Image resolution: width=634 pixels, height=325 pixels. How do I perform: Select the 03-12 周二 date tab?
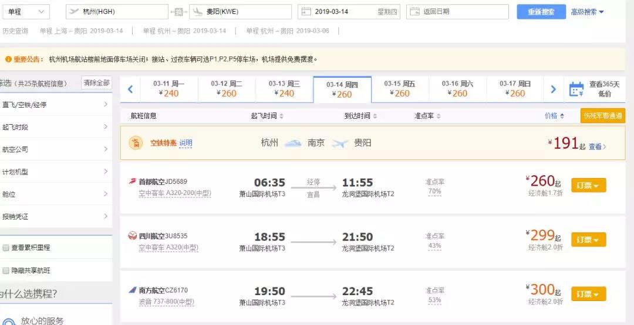[x=227, y=89]
